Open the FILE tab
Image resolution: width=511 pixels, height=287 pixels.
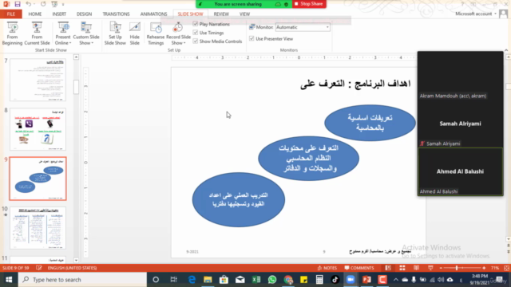tap(10, 14)
